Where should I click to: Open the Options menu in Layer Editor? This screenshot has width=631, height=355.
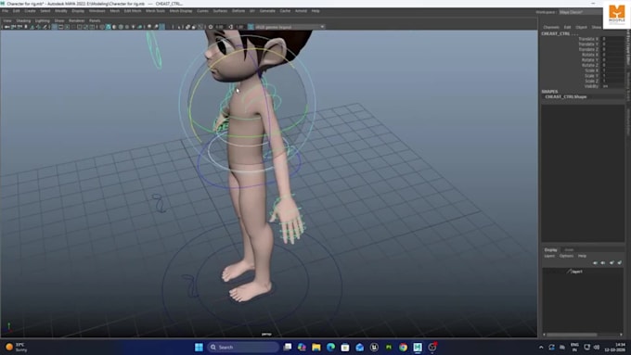pos(566,256)
